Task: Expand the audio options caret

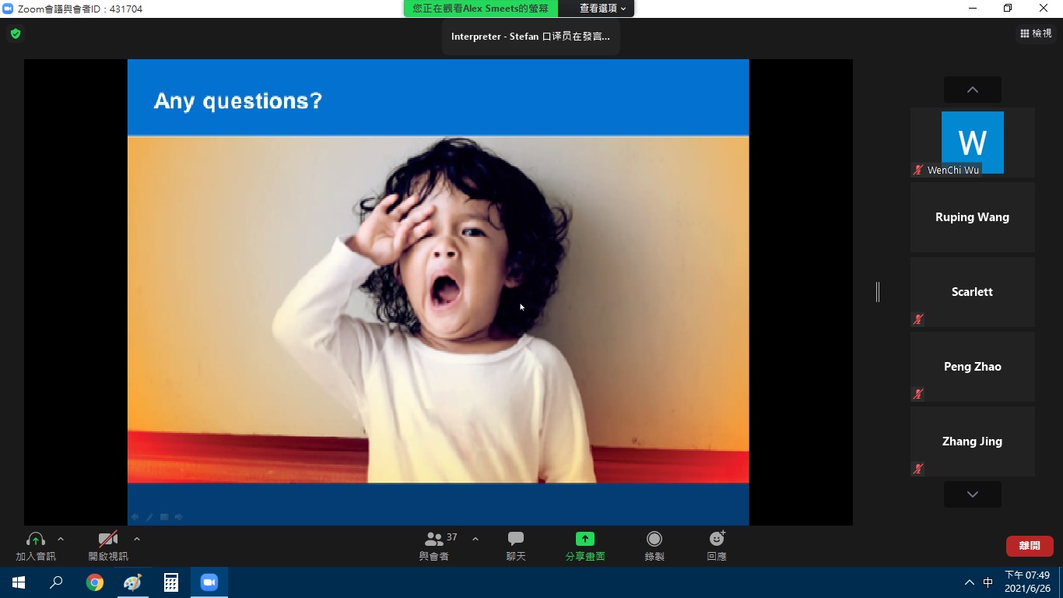Action: pyautogui.click(x=61, y=539)
